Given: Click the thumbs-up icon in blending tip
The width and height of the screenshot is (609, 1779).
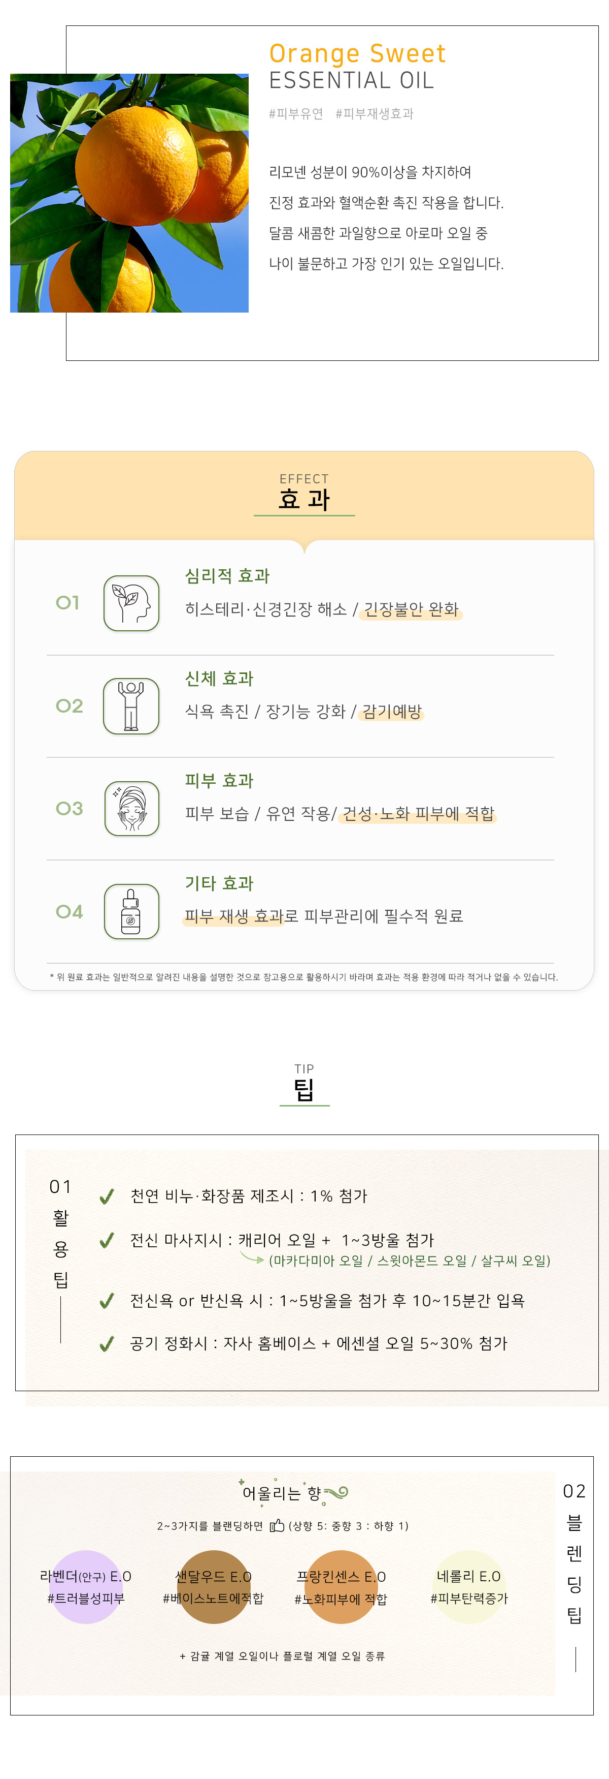Looking at the screenshot, I should [x=277, y=1525].
